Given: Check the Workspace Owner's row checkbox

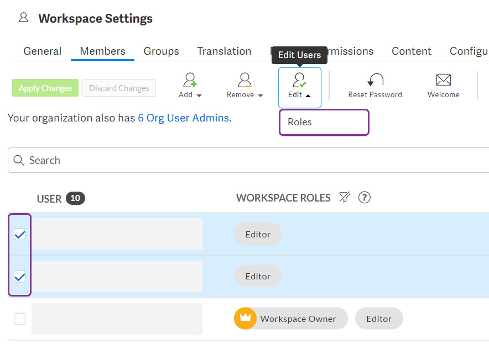Looking at the screenshot, I should (19, 319).
